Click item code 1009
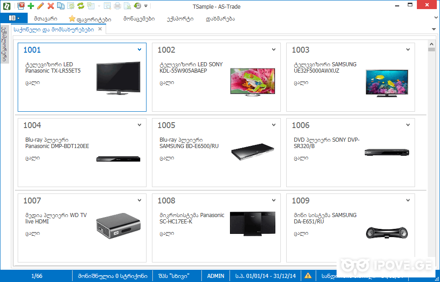This screenshot has width=440, height=282. (301, 201)
